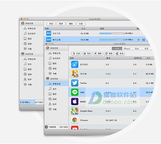Click the 删除 button in back window toolbar
Viewport: 161px width, 144px height.
(x=71, y=24)
